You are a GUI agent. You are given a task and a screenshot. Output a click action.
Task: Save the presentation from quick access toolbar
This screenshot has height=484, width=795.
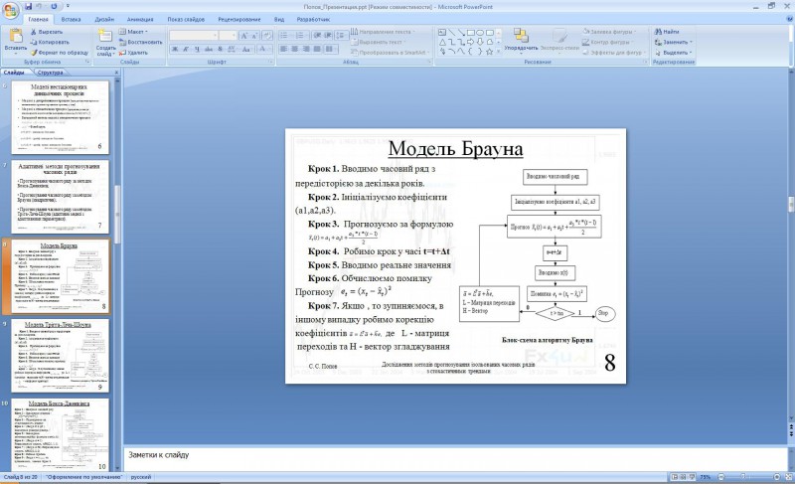point(29,7)
